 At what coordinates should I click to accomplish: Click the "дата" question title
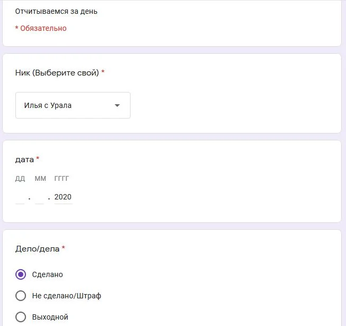point(24,159)
